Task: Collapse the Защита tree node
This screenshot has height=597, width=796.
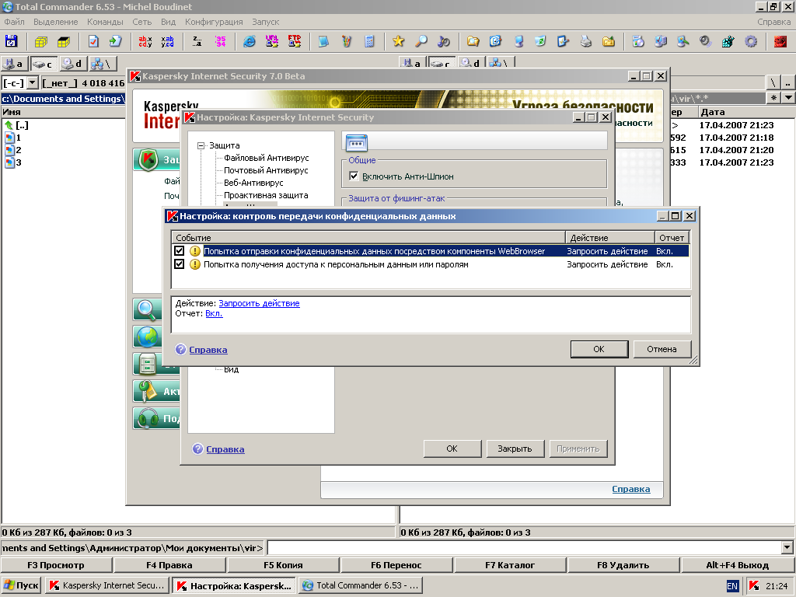Action: tap(201, 145)
